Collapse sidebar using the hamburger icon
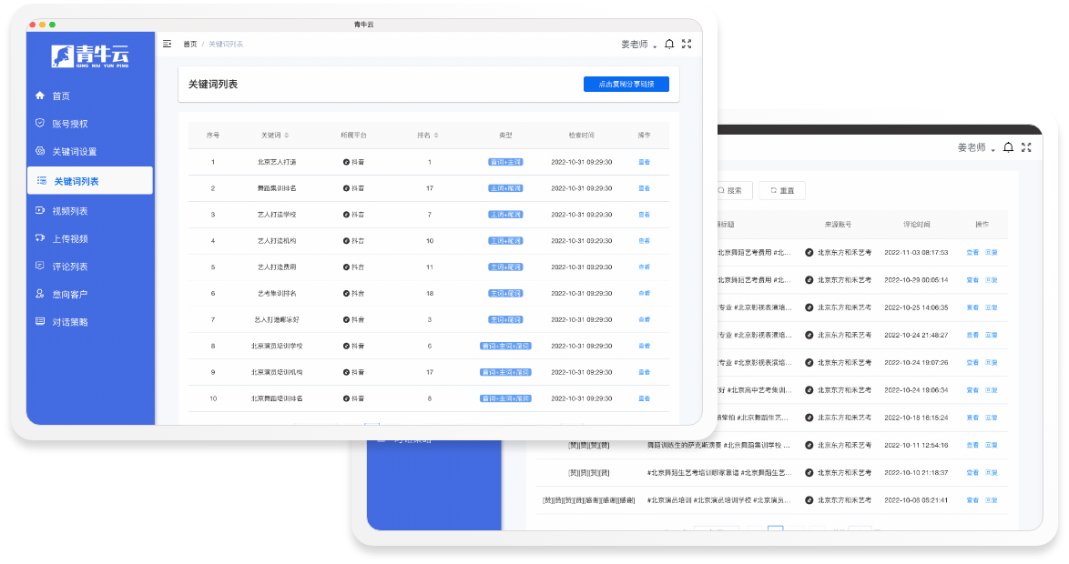The height and width of the screenshot is (564, 1069). pos(167,44)
